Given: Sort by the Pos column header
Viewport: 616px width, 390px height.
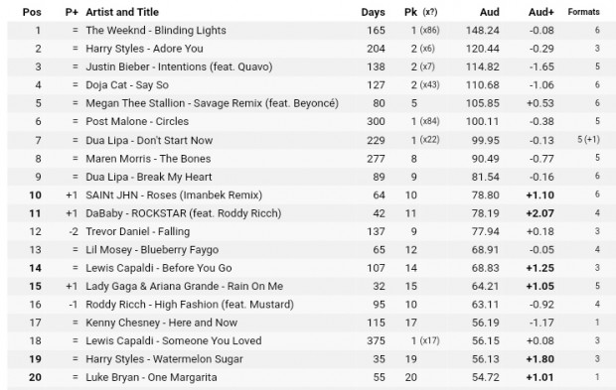Looking at the screenshot, I should tap(32, 12).
